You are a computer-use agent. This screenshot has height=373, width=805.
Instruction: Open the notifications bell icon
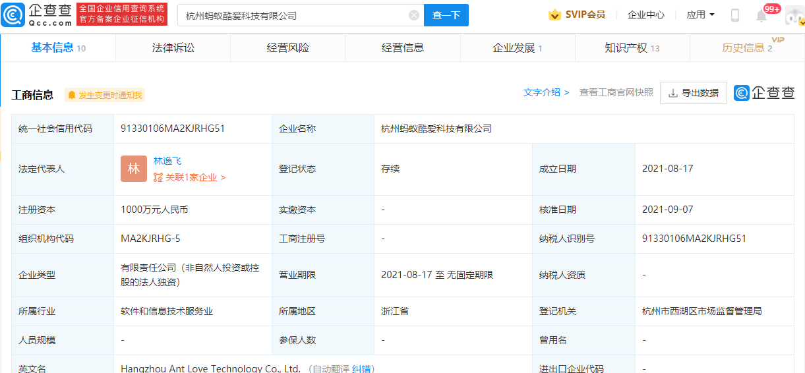click(761, 16)
